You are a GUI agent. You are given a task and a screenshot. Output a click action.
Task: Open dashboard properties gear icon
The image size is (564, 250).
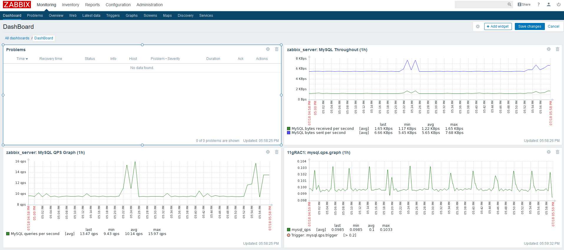pyautogui.click(x=478, y=26)
